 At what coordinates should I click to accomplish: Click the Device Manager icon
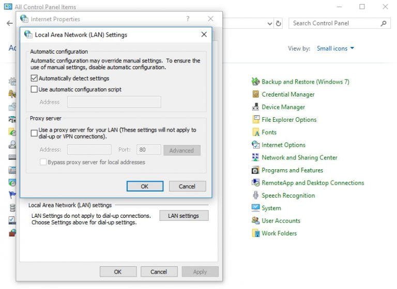click(x=255, y=107)
